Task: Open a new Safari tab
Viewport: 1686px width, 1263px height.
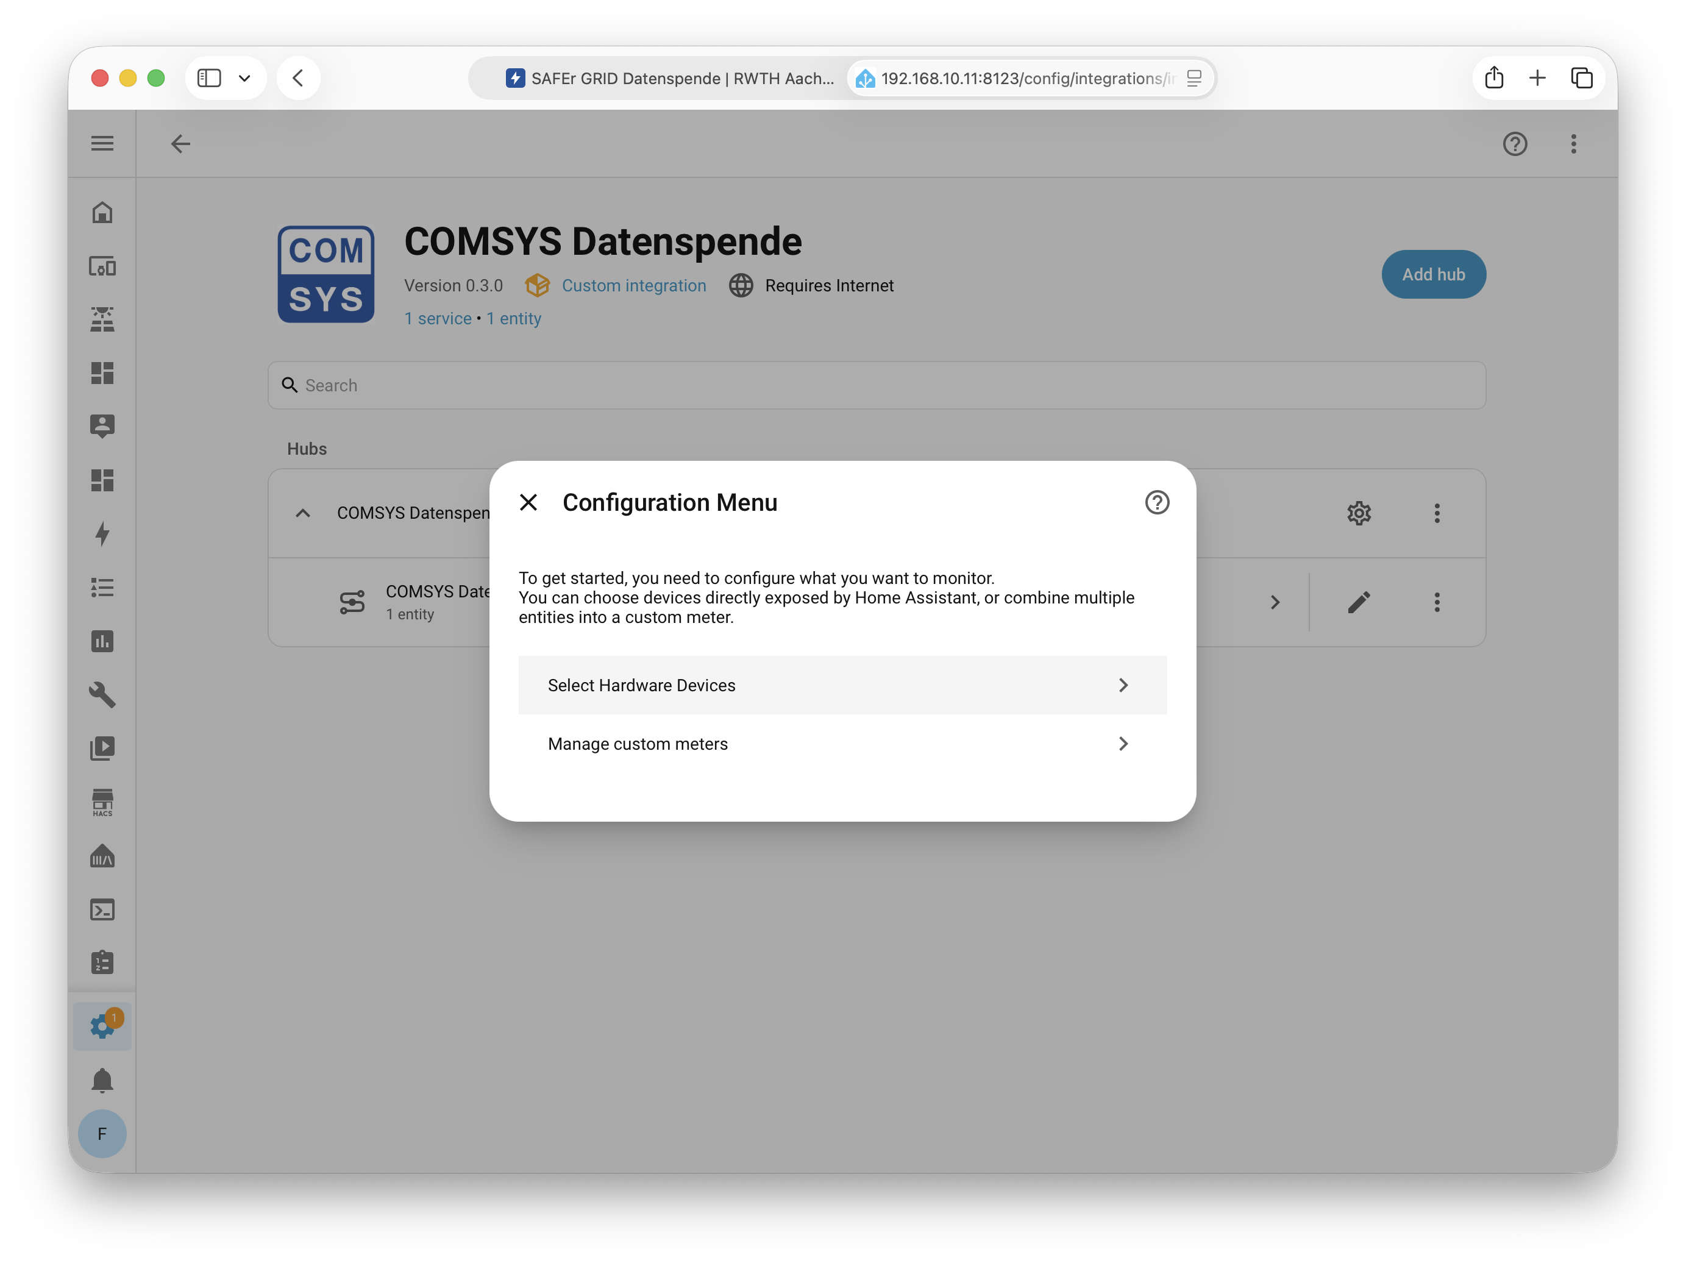Action: coord(1537,78)
